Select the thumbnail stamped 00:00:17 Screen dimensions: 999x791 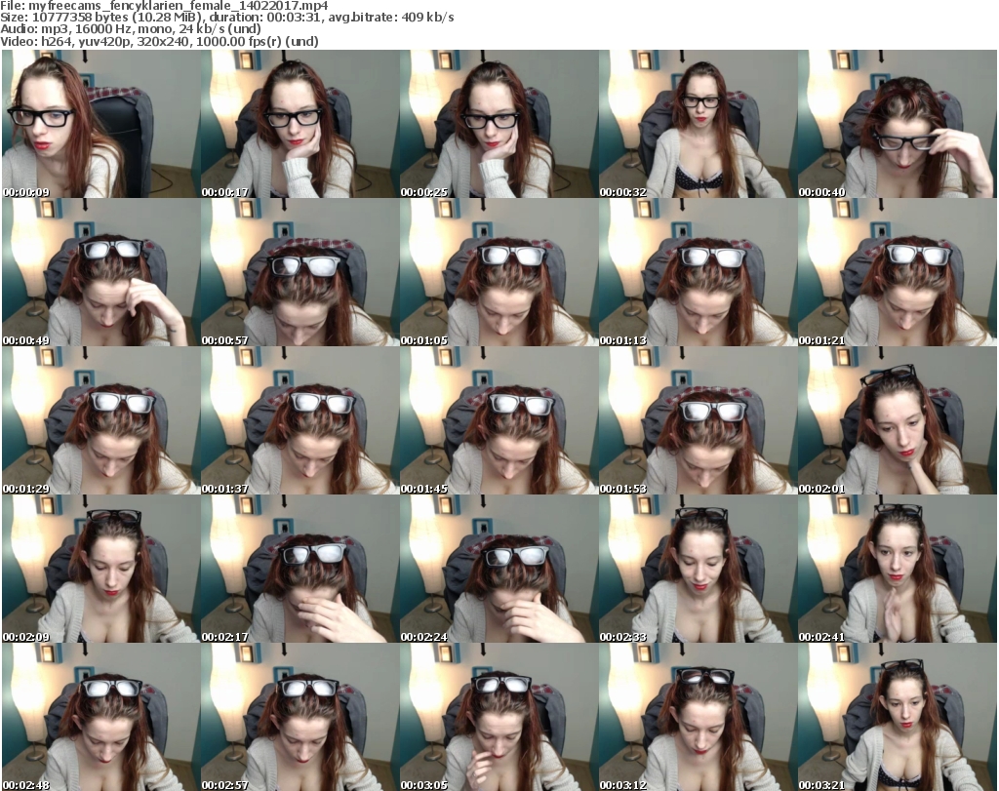coord(300,124)
